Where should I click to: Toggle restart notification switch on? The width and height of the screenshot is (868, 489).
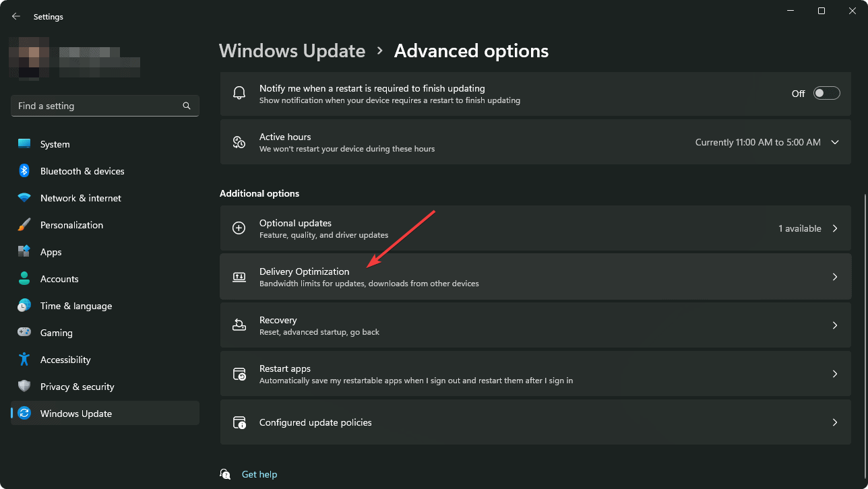826,93
